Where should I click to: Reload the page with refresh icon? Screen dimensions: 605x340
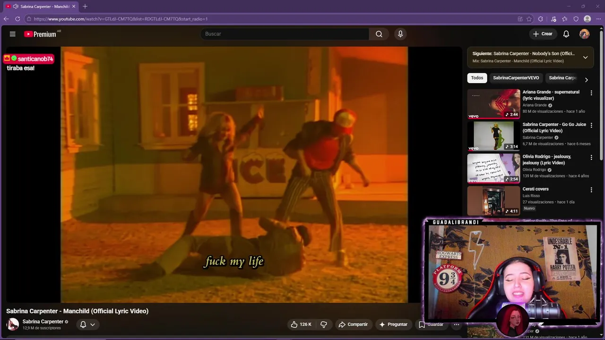pos(17,19)
